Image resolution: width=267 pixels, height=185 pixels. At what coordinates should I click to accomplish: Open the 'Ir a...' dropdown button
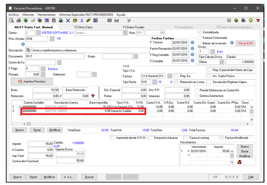pos(69,177)
